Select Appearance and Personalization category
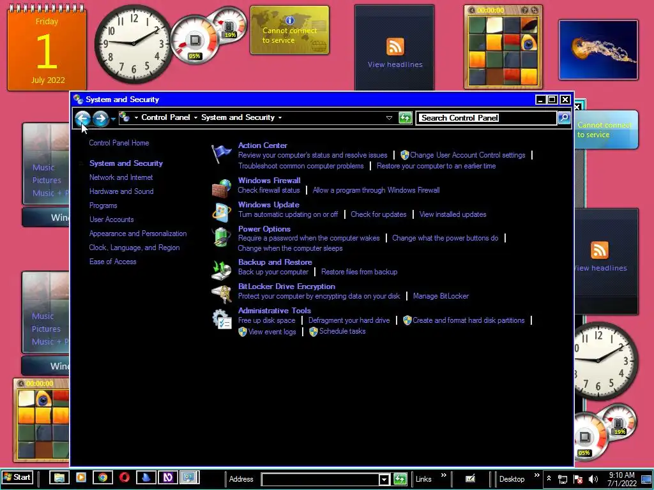This screenshot has width=654, height=490. 138,234
